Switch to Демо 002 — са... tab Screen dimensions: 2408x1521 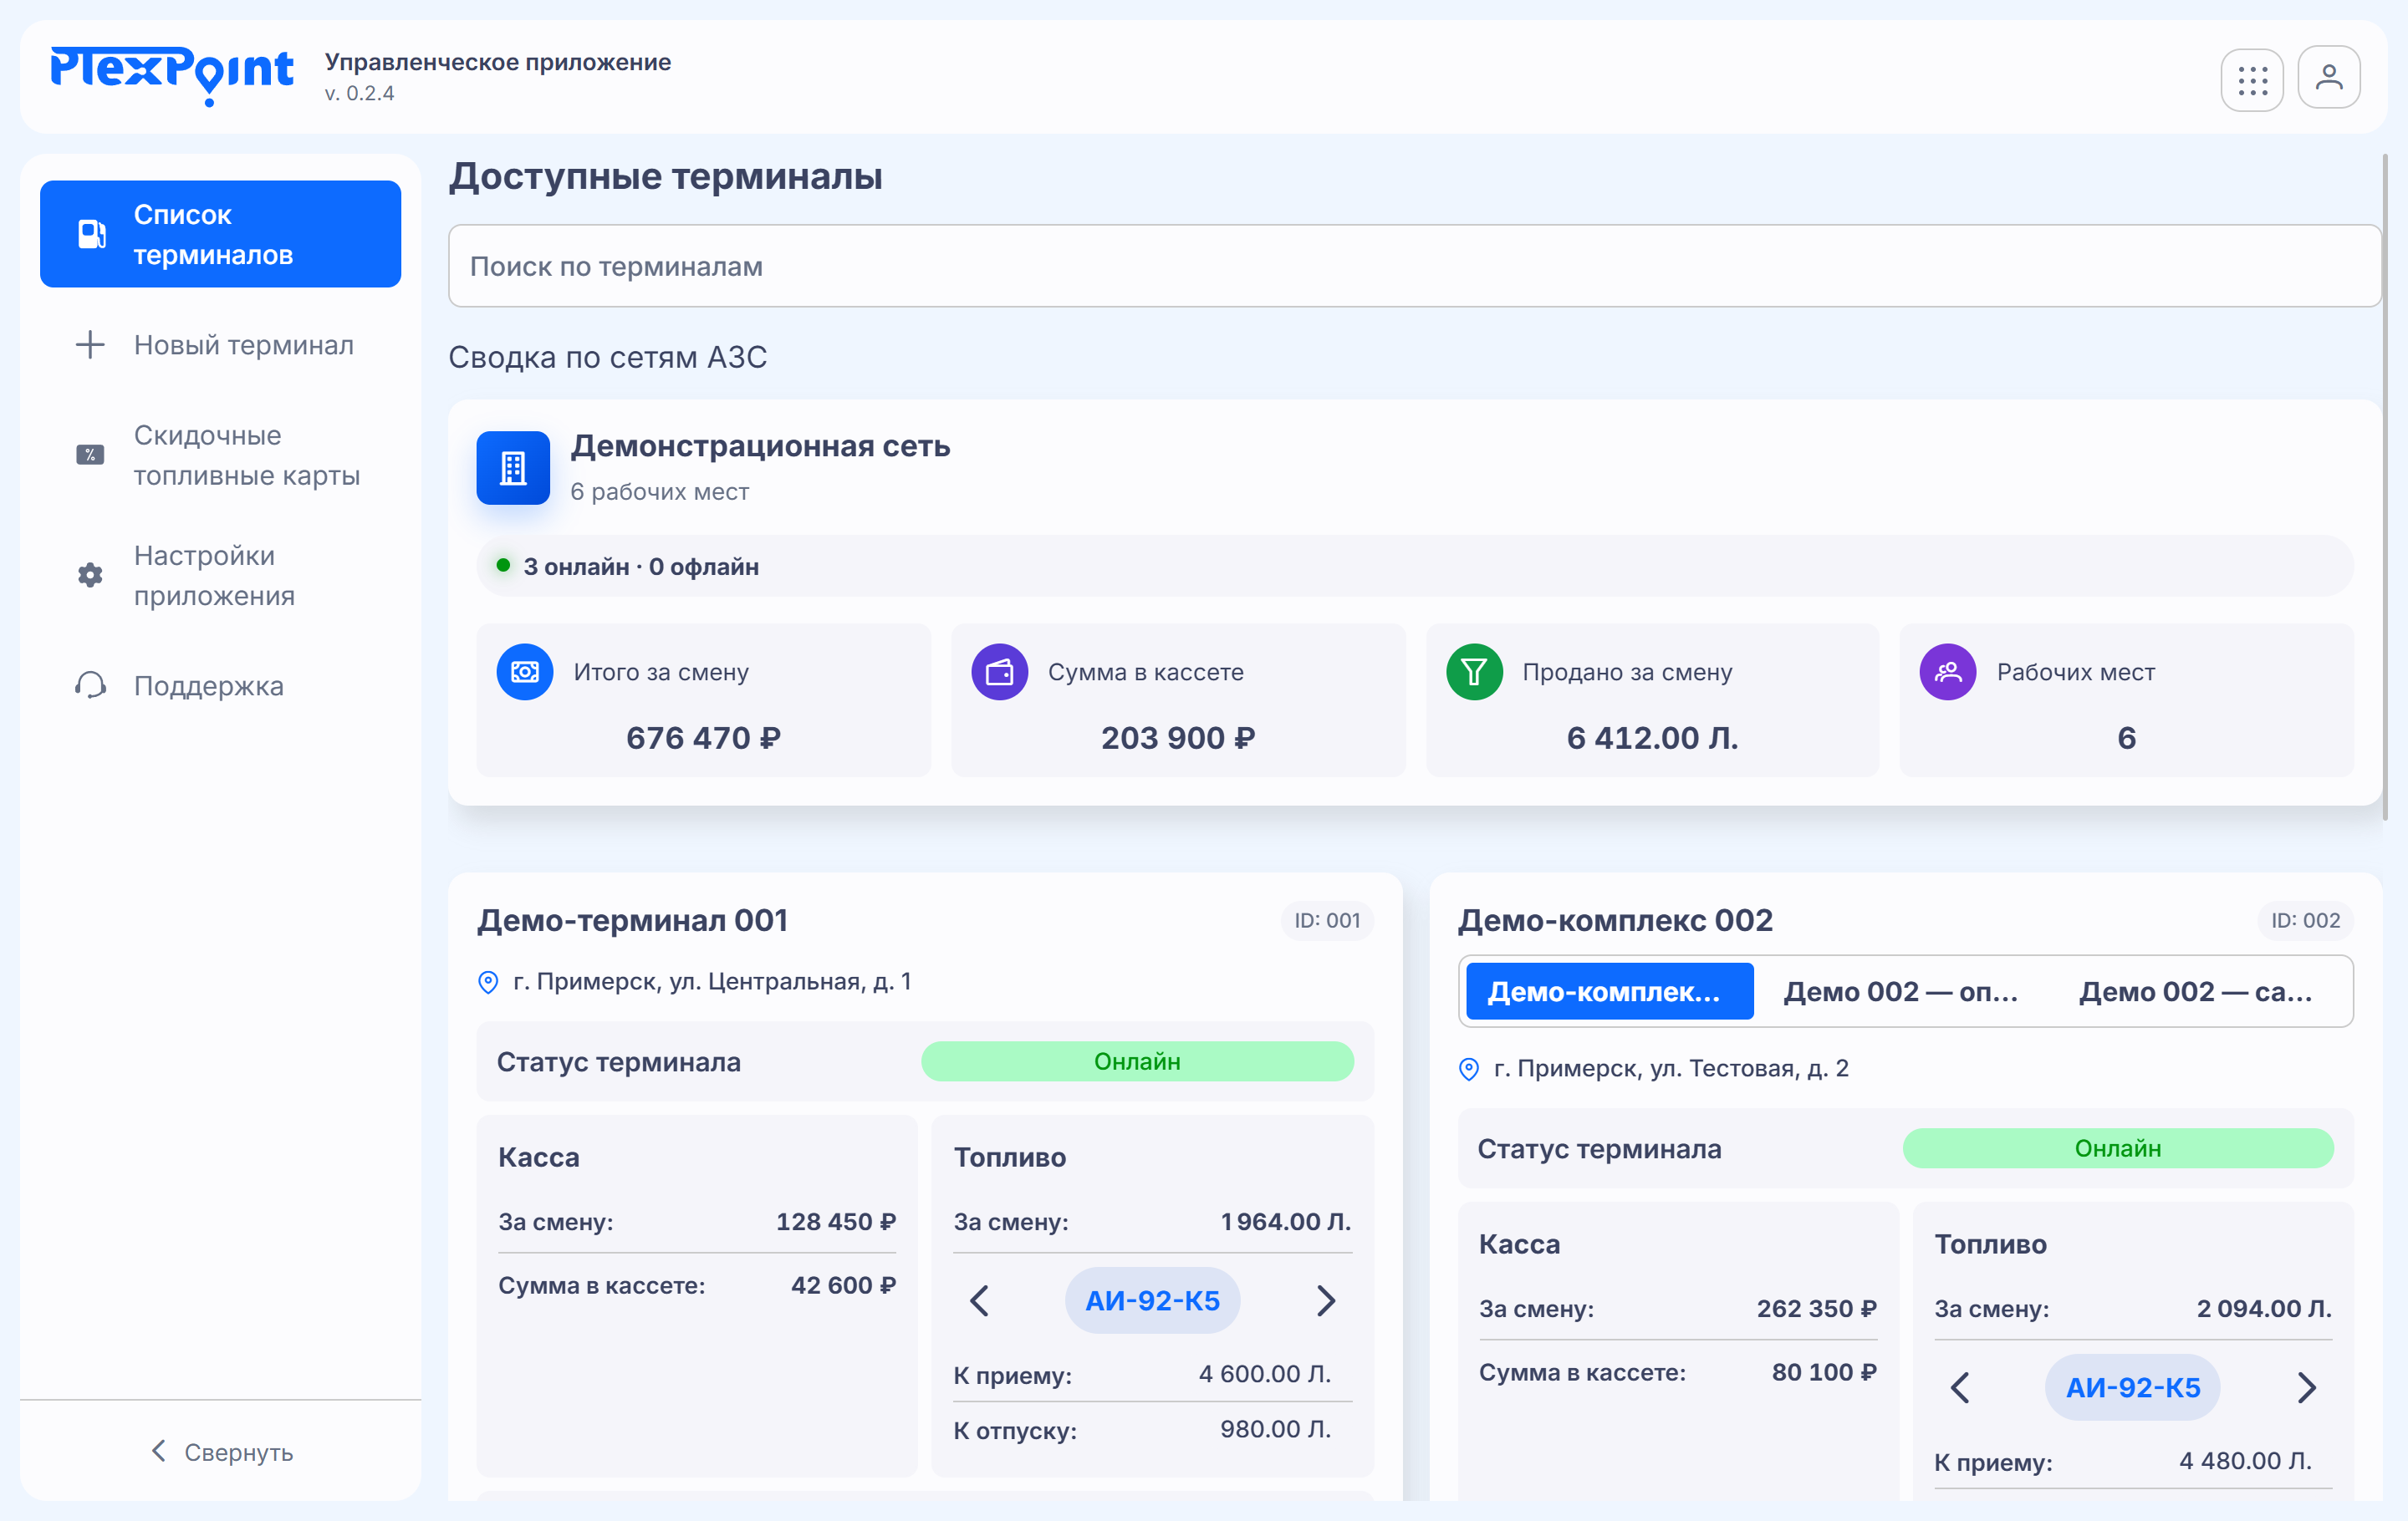pos(2195,991)
